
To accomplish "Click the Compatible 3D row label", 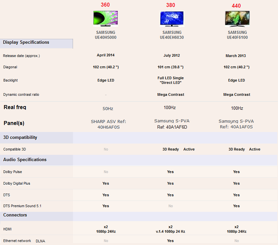I will coord(15,149).
